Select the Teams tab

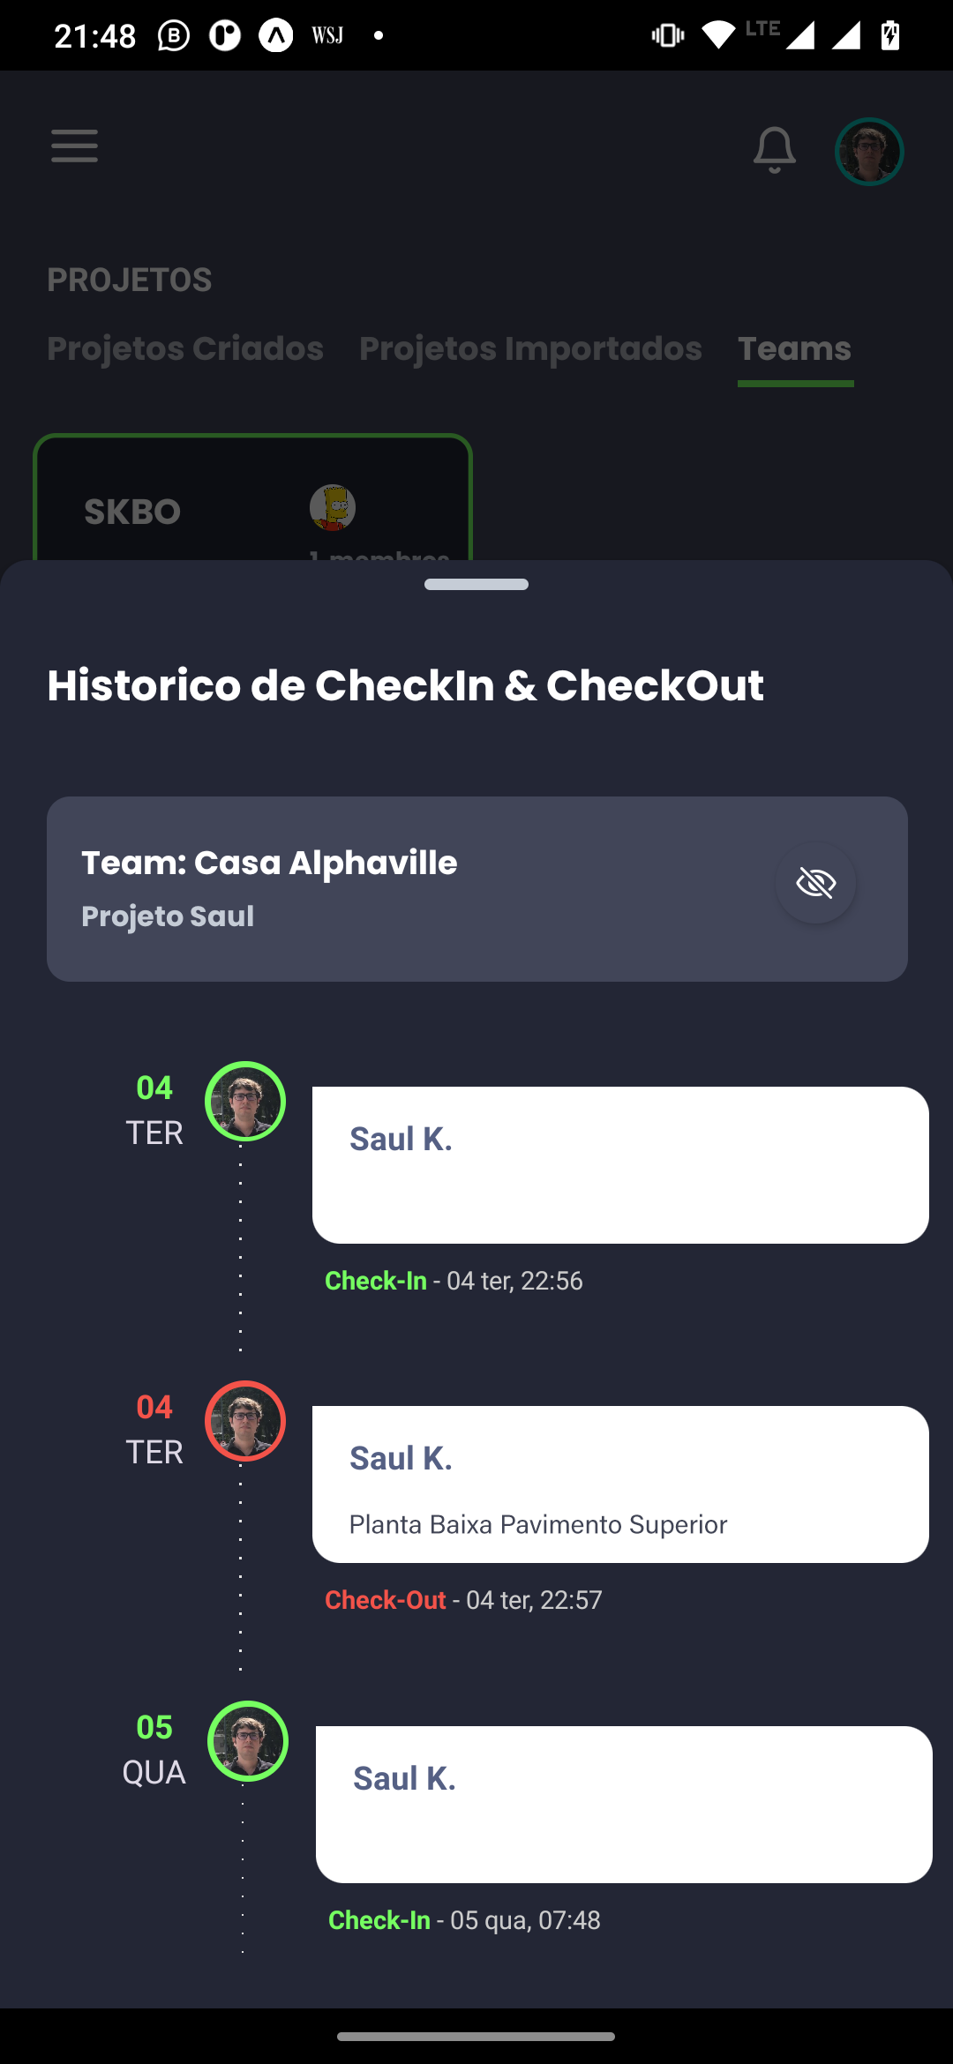point(795,348)
